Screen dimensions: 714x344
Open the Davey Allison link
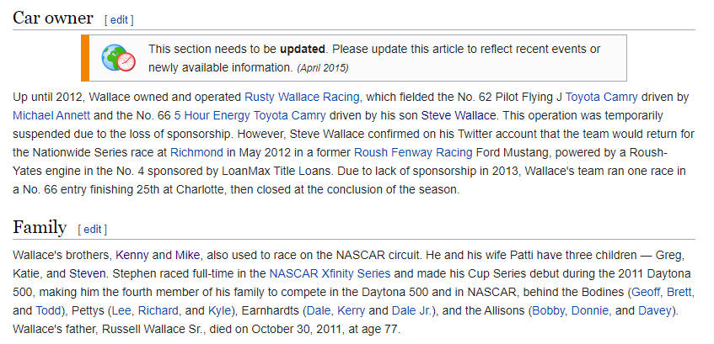point(655,311)
